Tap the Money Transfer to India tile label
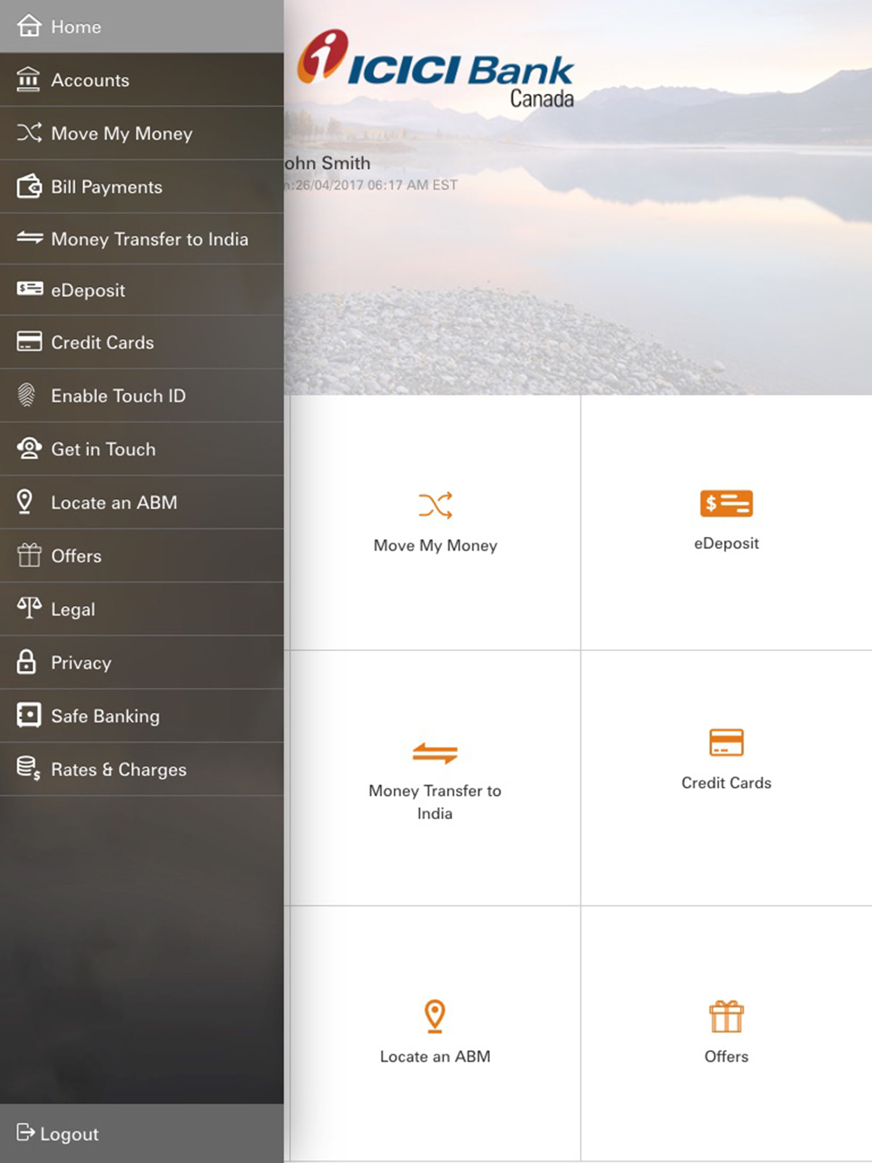Image resolution: width=872 pixels, height=1163 pixels. point(435,802)
